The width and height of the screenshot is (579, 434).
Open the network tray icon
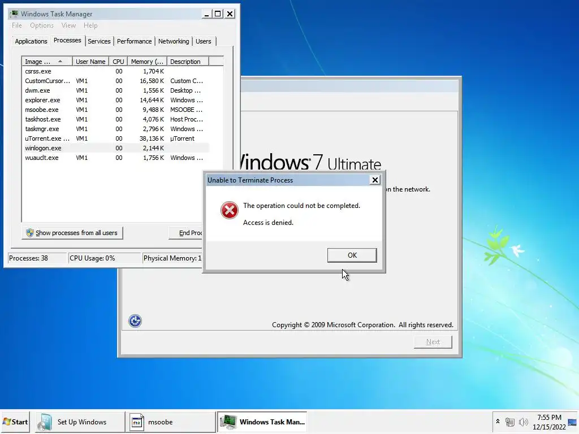click(x=510, y=422)
